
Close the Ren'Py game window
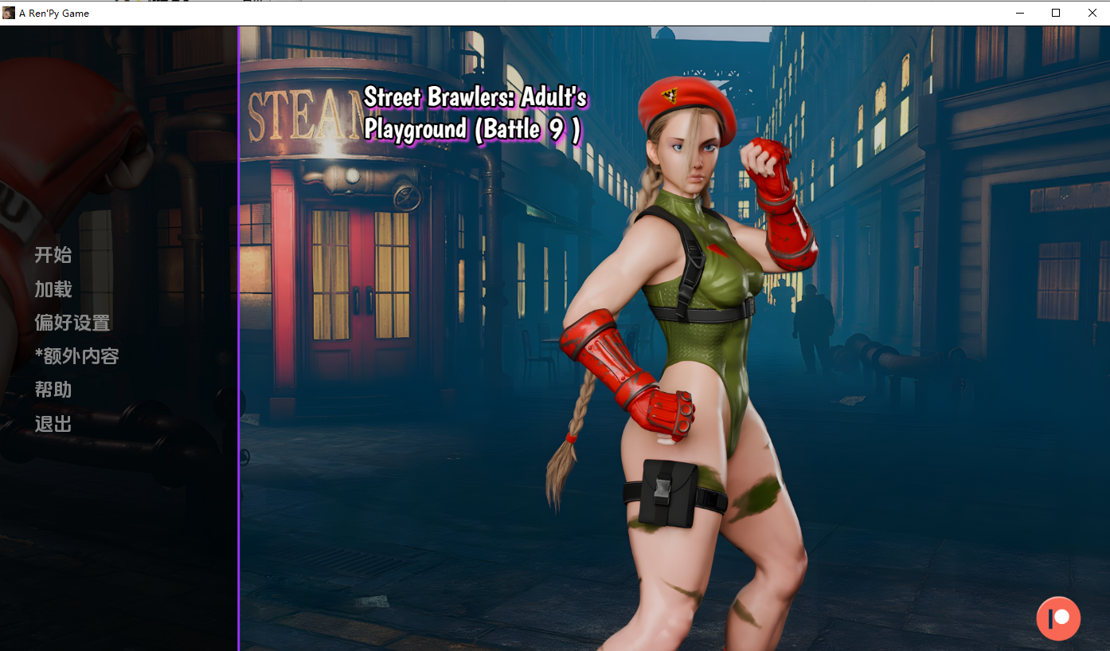pyautogui.click(x=1092, y=13)
